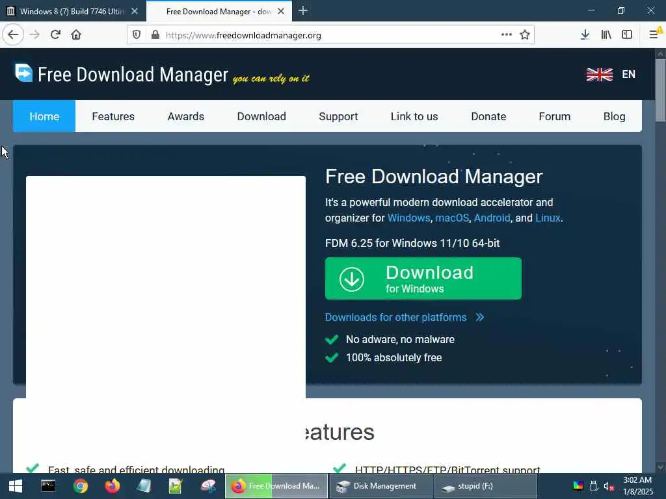Click the "you can rely on it" slogan
666x499 pixels.
[x=271, y=79]
